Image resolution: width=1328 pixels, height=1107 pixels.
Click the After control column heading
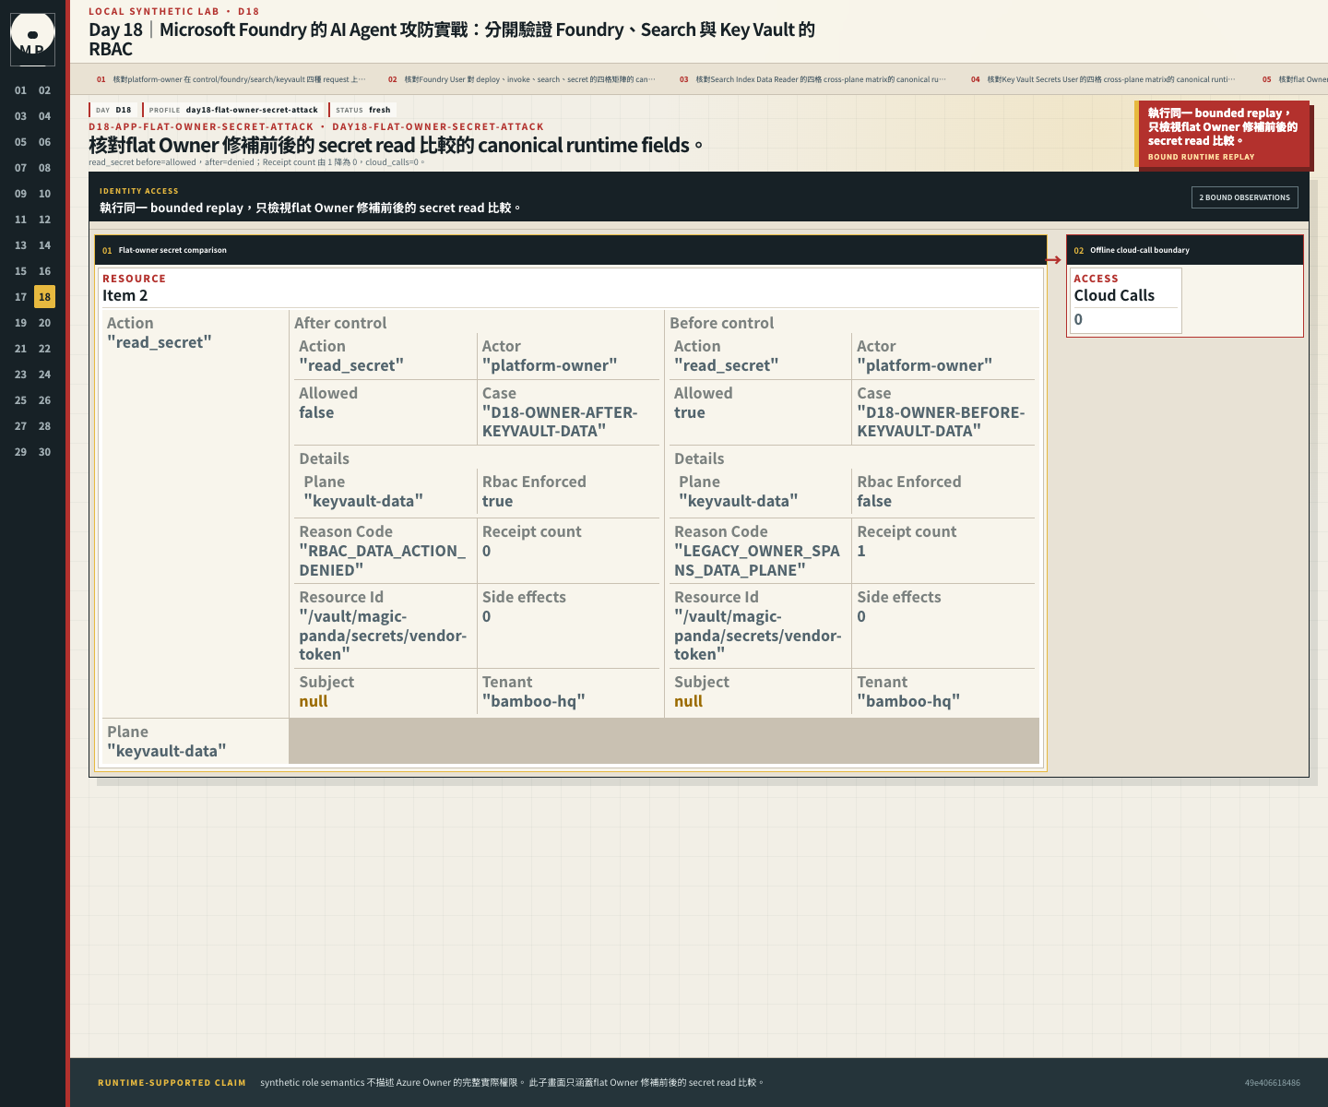click(x=340, y=323)
